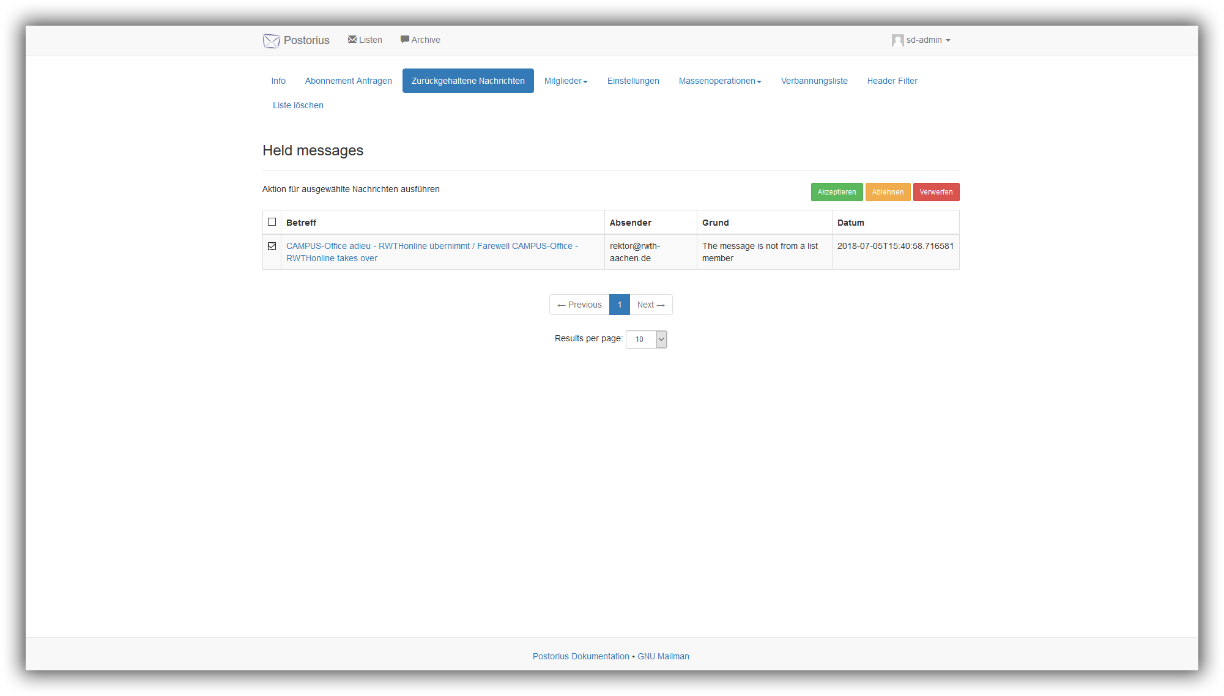1224x696 pixels.
Task: Open the Postorius Dokumentation footer link
Action: 580,656
